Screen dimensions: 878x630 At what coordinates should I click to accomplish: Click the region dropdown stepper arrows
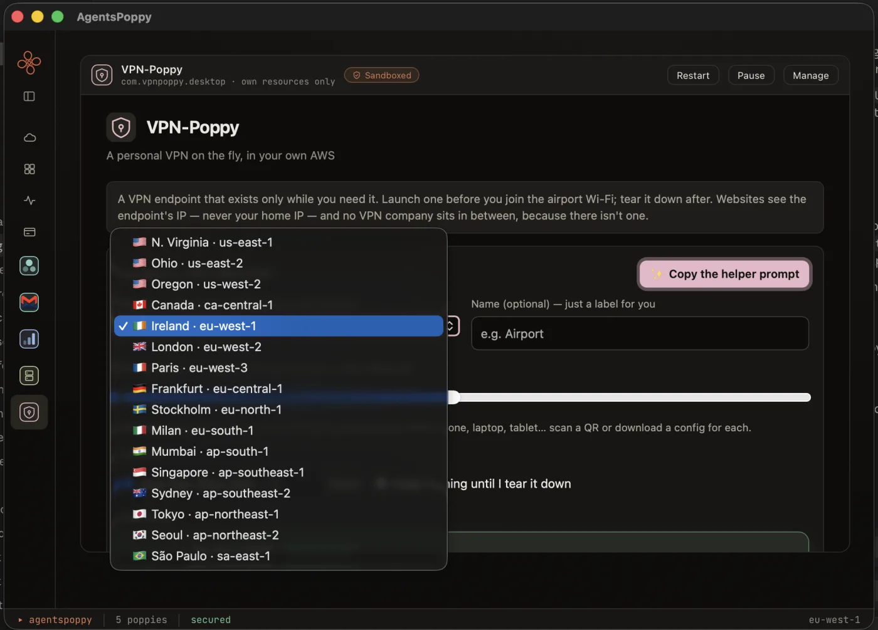coord(450,326)
